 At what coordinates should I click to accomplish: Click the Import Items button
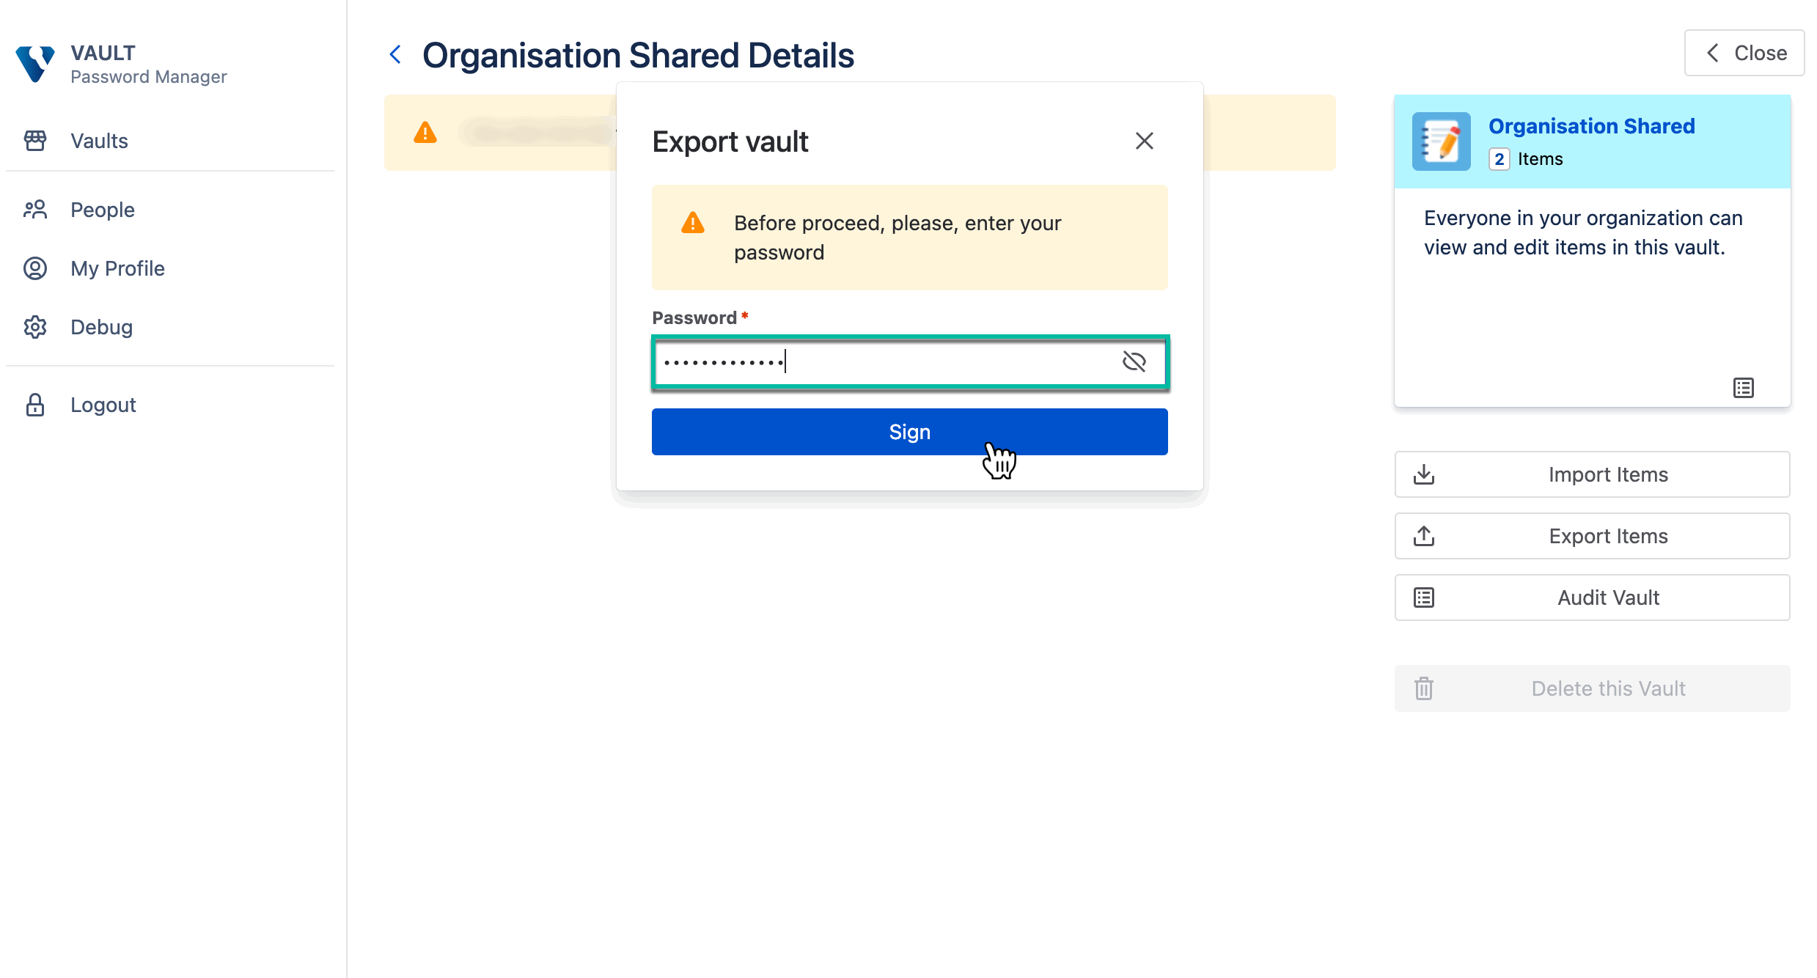click(1592, 474)
